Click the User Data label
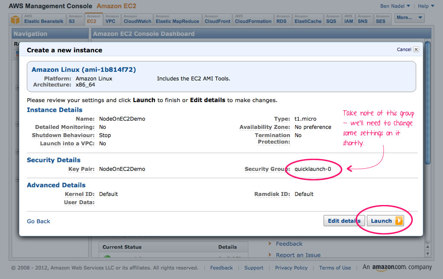The width and height of the screenshot is (443, 279). (x=79, y=202)
